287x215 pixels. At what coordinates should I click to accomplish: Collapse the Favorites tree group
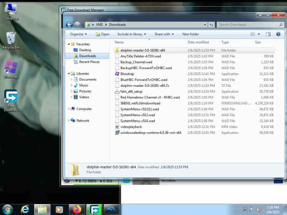69,44
